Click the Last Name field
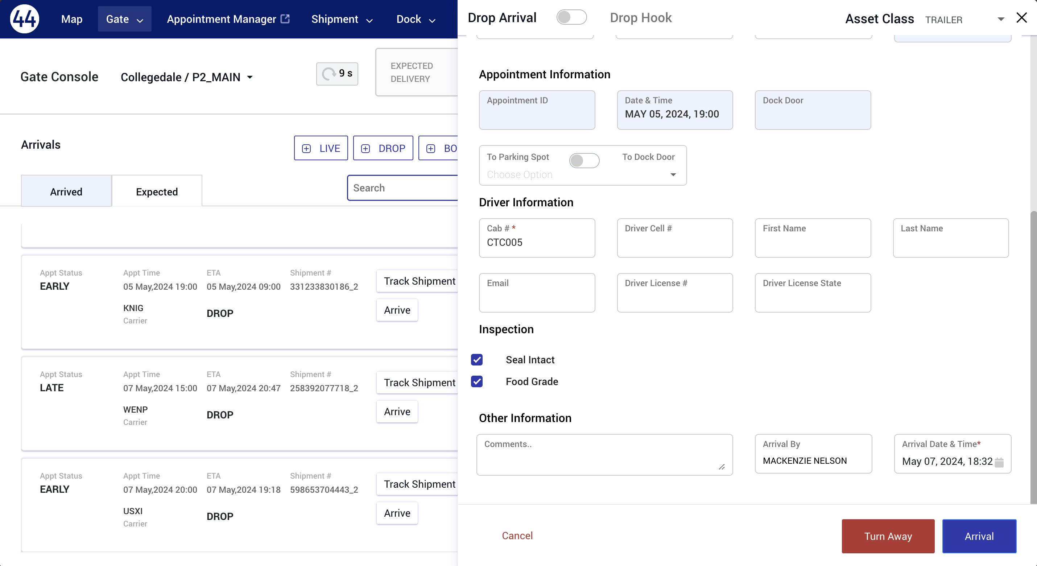The height and width of the screenshot is (566, 1037). (x=950, y=237)
